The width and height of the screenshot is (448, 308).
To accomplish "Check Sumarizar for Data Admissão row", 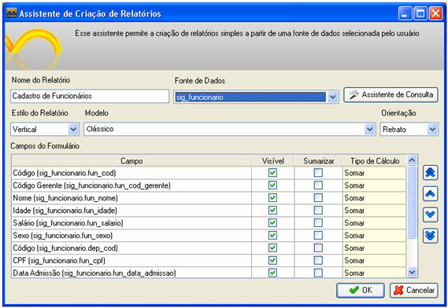I will [x=318, y=273].
